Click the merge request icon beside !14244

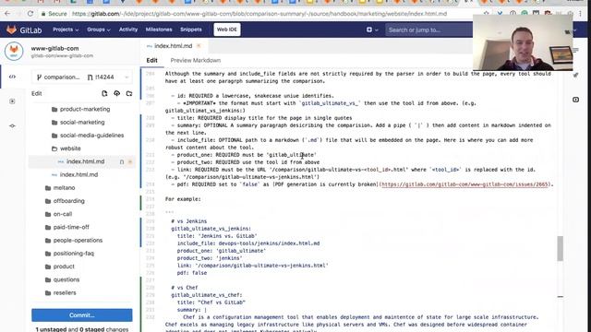(90, 77)
